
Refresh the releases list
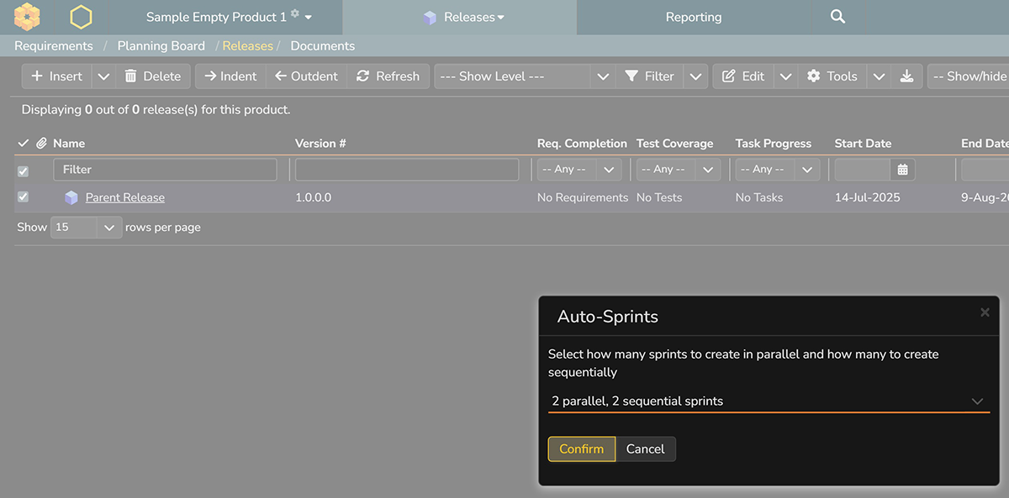pos(388,76)
